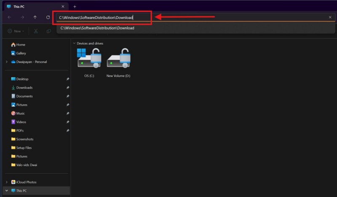Clear the address bar with X
The image size is (337, 197).
[330, 17]
